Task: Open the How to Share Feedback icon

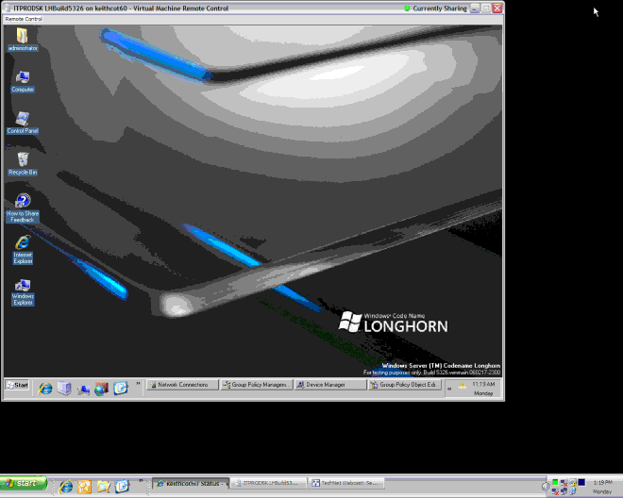Action: click(x=23, y=208)
